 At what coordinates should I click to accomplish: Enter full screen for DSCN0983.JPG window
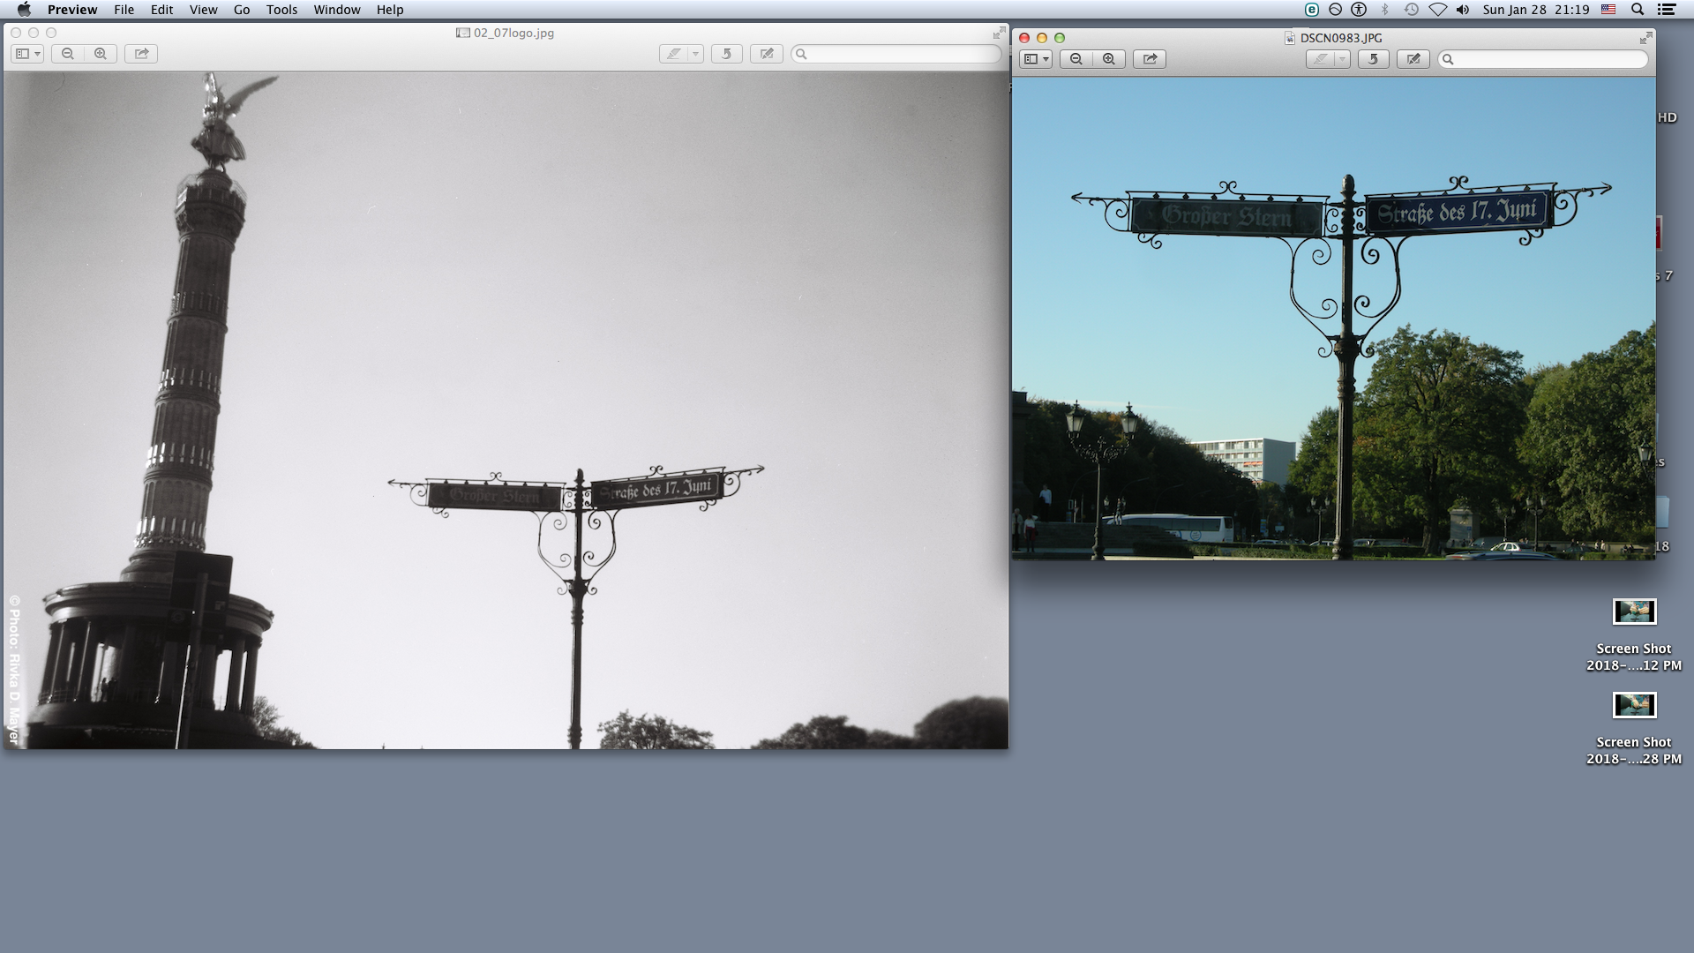pyautogui.click(x=1645, y=38)
